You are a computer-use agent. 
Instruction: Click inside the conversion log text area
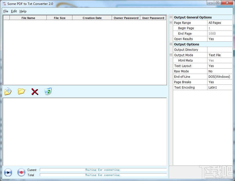click(x=85, y=132)
